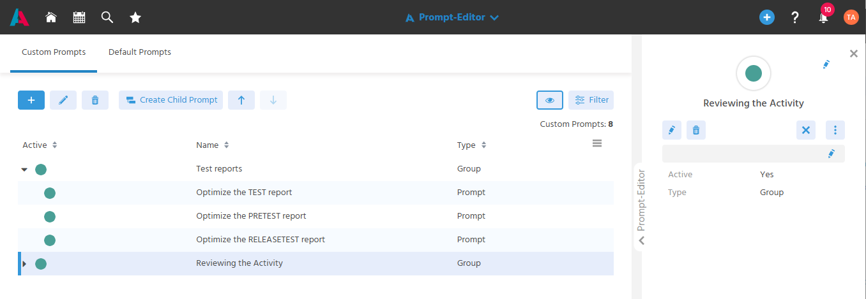Image resolution: width=866 pixels, height=299 pixels.
Task: Click active dot of Reviewing the Activity row
Action: point(41,264)
